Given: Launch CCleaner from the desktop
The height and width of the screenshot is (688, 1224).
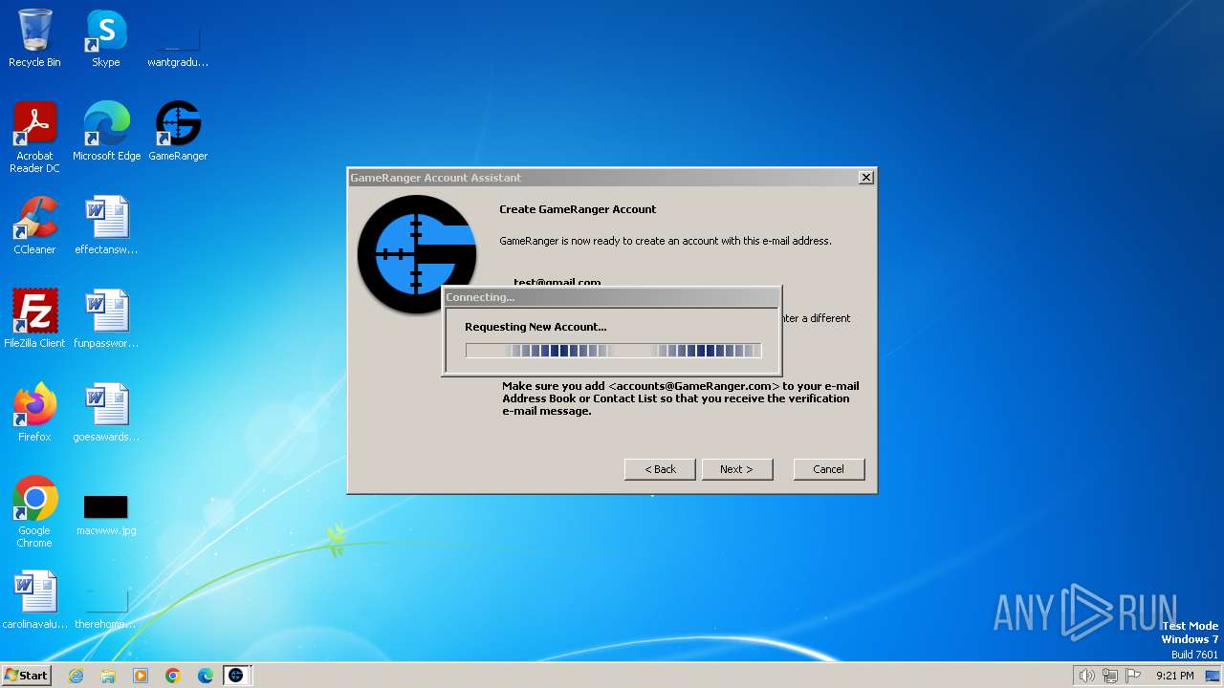Looking at the screenshot, I should tap(34, 226).
